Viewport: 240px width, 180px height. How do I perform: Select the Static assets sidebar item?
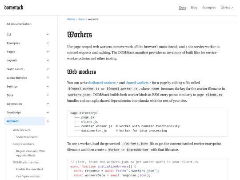click(x=15, y=69)
